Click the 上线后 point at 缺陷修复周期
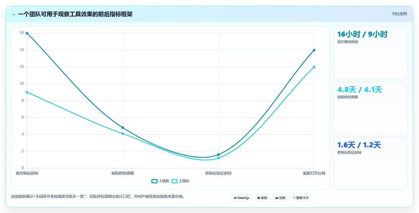This screenshot has width=419, height=213. (123, 134)
